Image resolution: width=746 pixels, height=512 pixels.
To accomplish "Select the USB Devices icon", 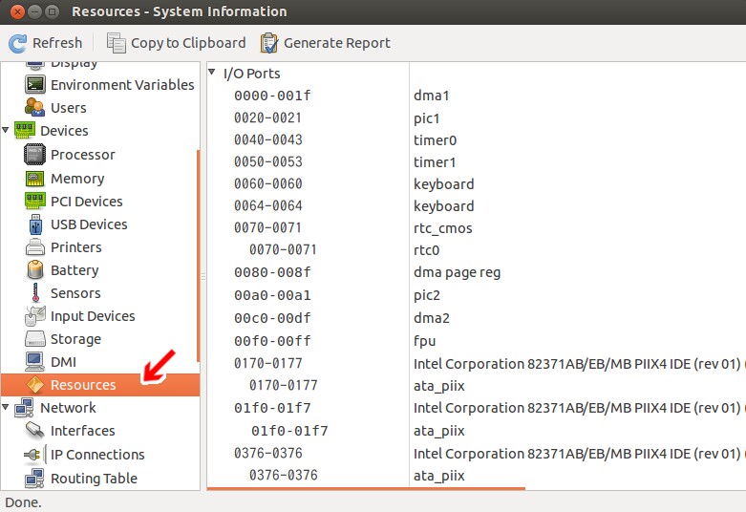I will click(x=34, y=224).
